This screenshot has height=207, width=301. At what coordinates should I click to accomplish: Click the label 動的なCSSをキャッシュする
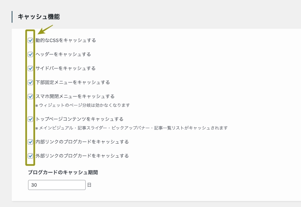(x=65, y=40)
